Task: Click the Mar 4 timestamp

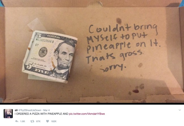Action: [x=46, y=110]
